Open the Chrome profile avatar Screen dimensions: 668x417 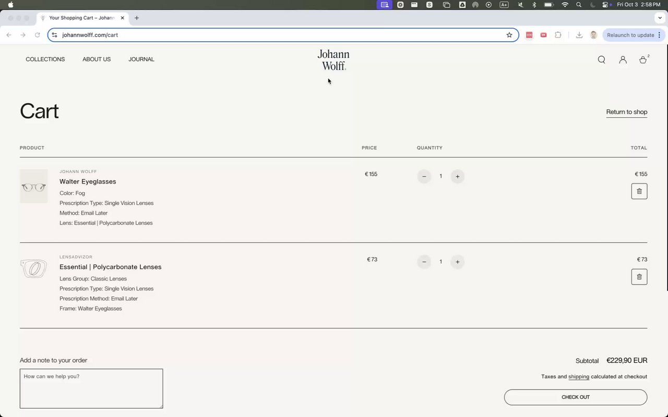pos(593,35)
